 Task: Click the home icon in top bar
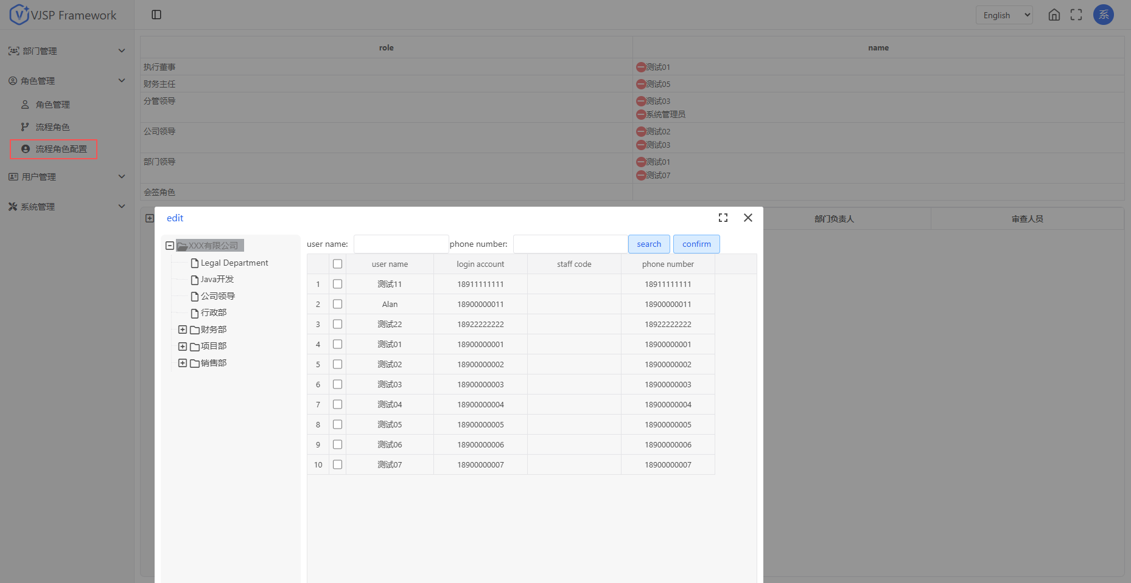coord(1054,15)
